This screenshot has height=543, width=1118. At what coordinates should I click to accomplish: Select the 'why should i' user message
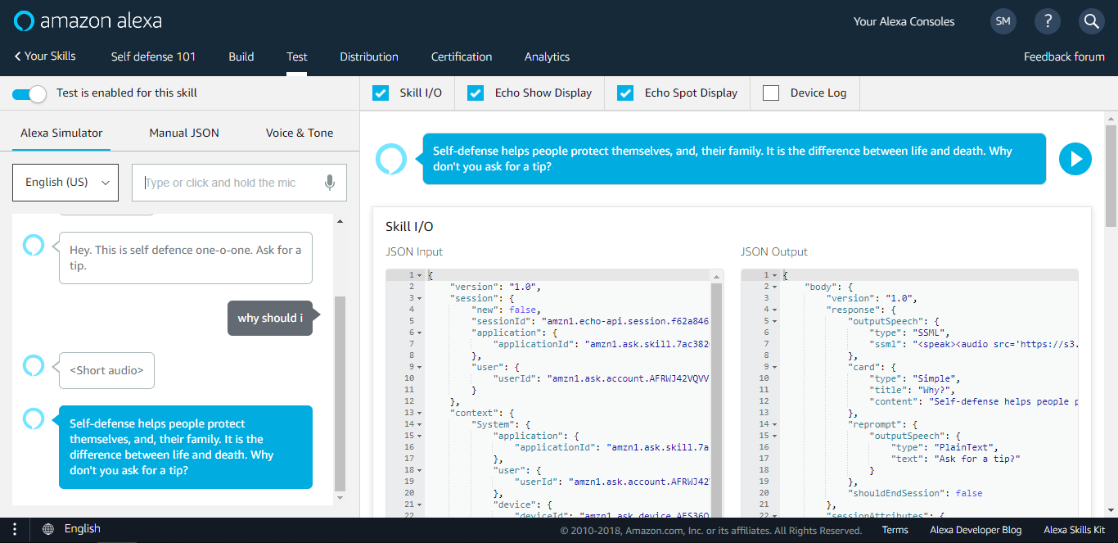click(x=270, y=318)
